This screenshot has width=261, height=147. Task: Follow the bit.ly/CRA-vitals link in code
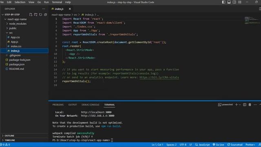point(159,77)
